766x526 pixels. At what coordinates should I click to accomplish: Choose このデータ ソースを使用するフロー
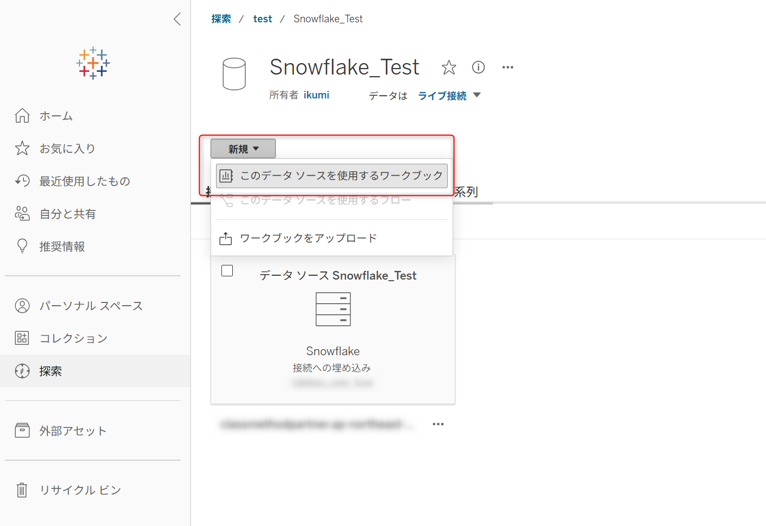332,200
